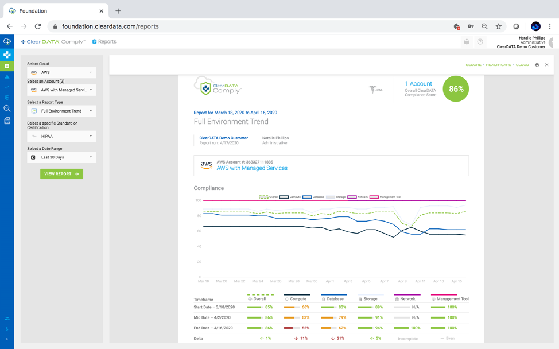
Task: Toggle the Compute series in chart legend
Action: coord(290,197)
